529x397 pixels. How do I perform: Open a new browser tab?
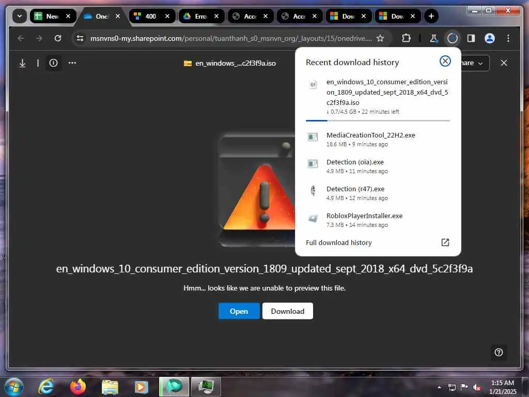coord(431,16)
